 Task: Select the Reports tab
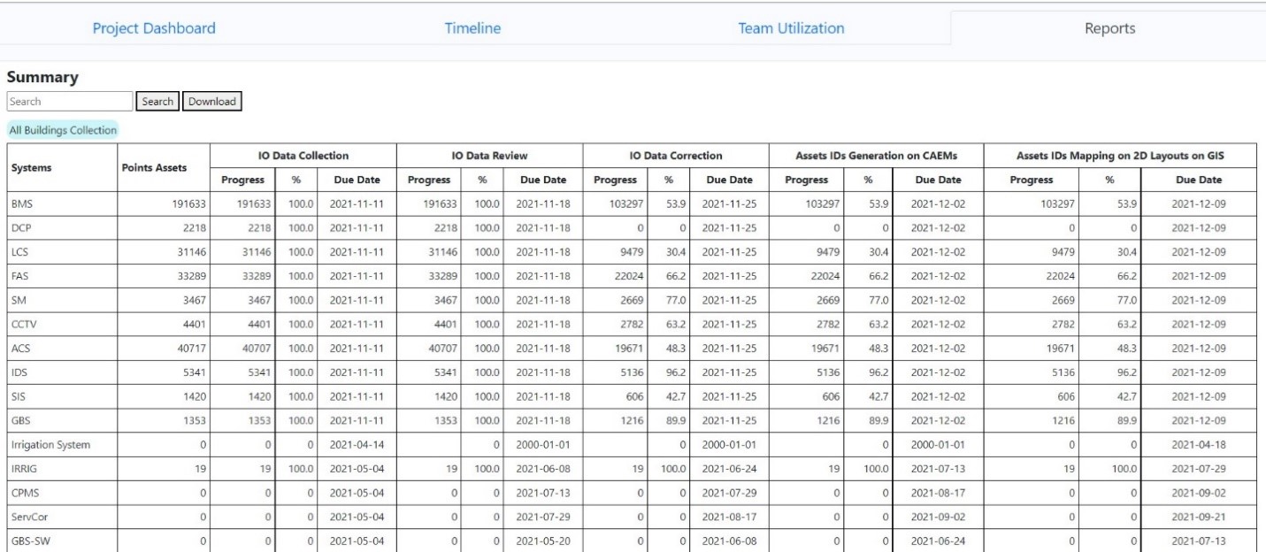click(x=1109, y=28)
